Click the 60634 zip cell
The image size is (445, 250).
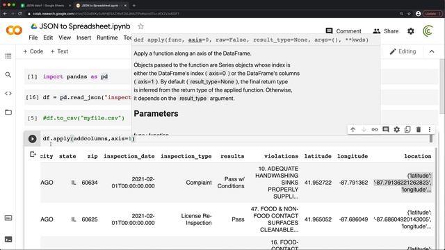pos(90,183)
